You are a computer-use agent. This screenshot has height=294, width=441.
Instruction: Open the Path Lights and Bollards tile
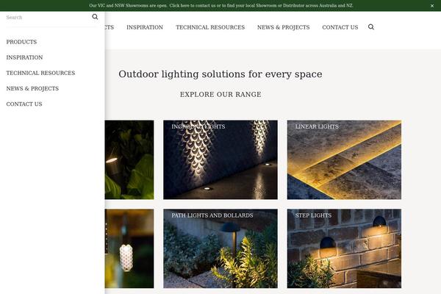(220, 248)
